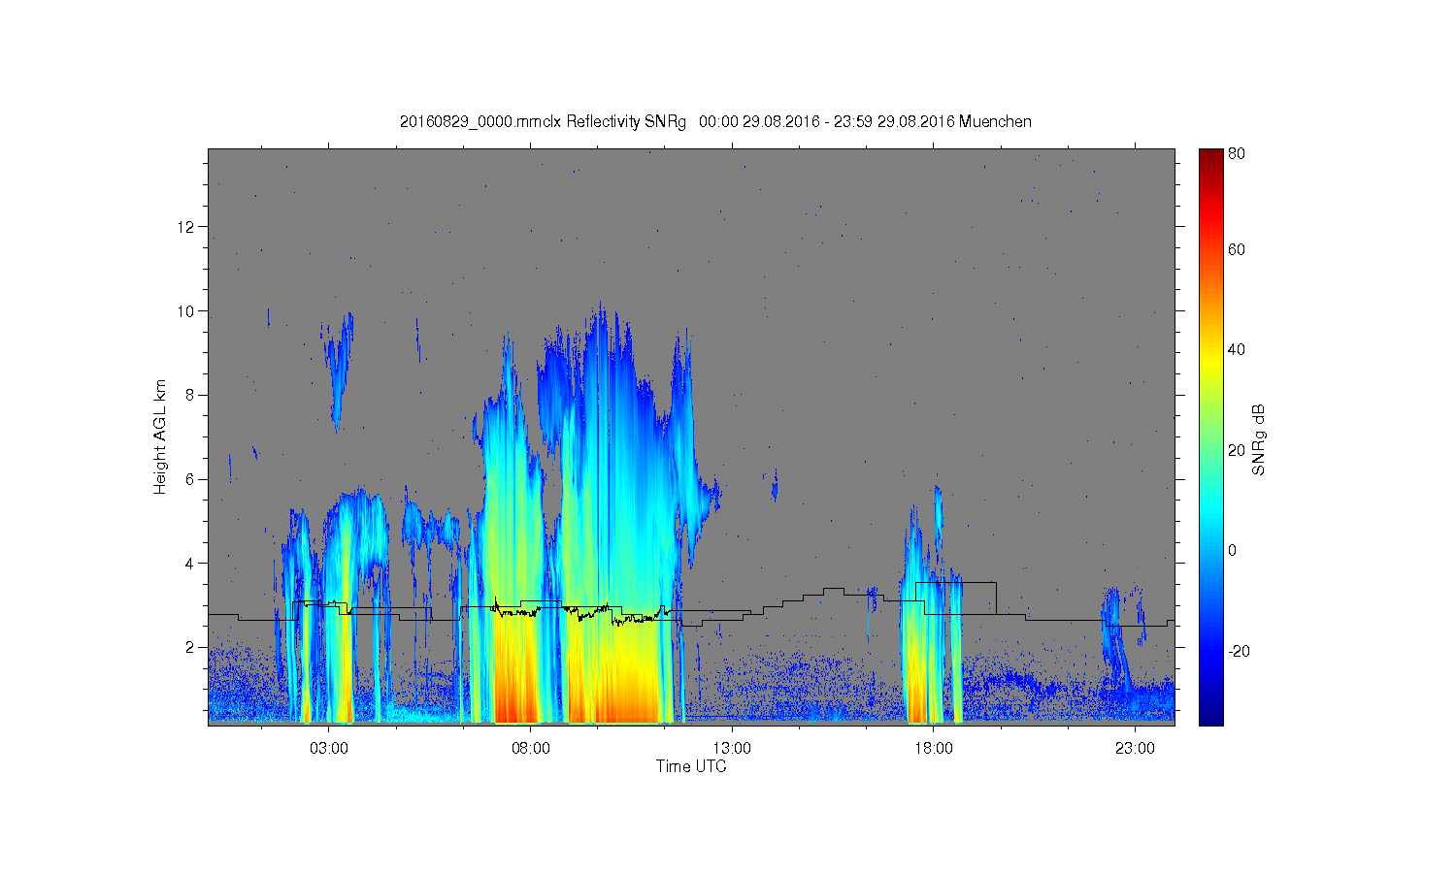Click the colorbar value 40

[x=1237, y=350]
